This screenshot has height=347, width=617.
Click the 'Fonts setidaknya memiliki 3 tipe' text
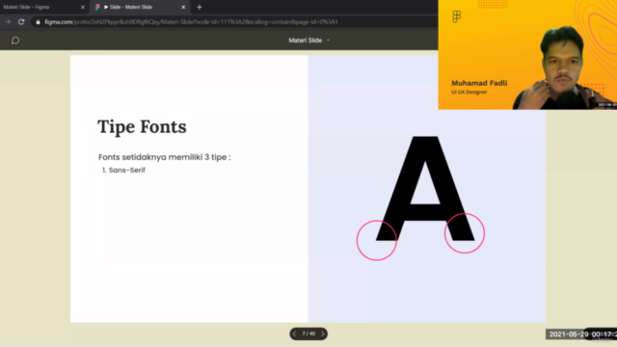tap(165, 157)
